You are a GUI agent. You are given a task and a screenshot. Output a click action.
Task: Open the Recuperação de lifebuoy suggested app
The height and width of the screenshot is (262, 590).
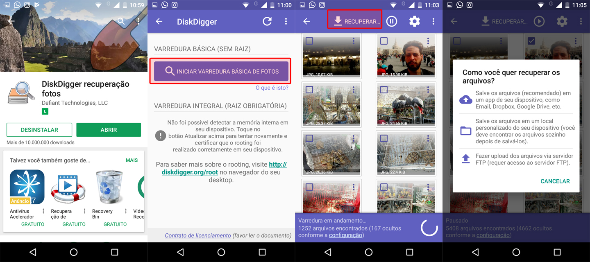(68, 188)
